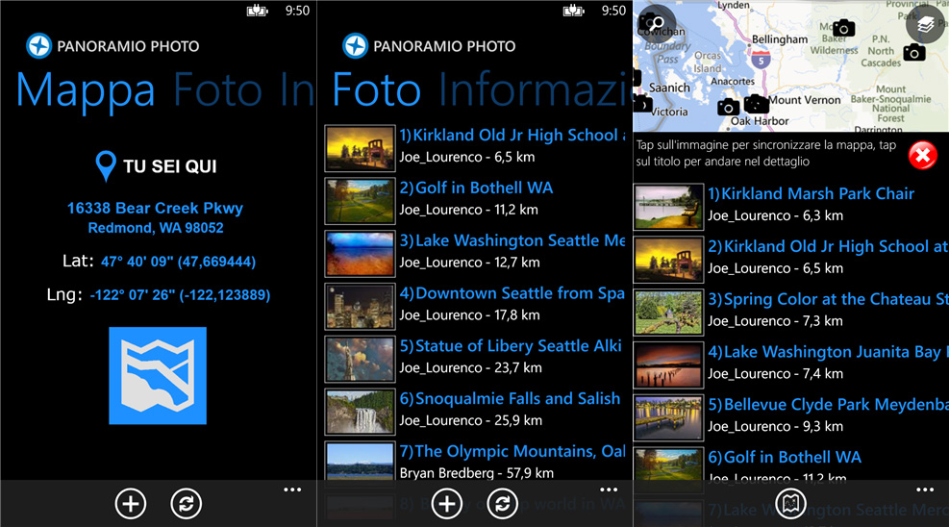949x527 pixels.
Task: Tap 'Joe_Lourenco - 23,7 km' text
Action: [x=470, y=368]
